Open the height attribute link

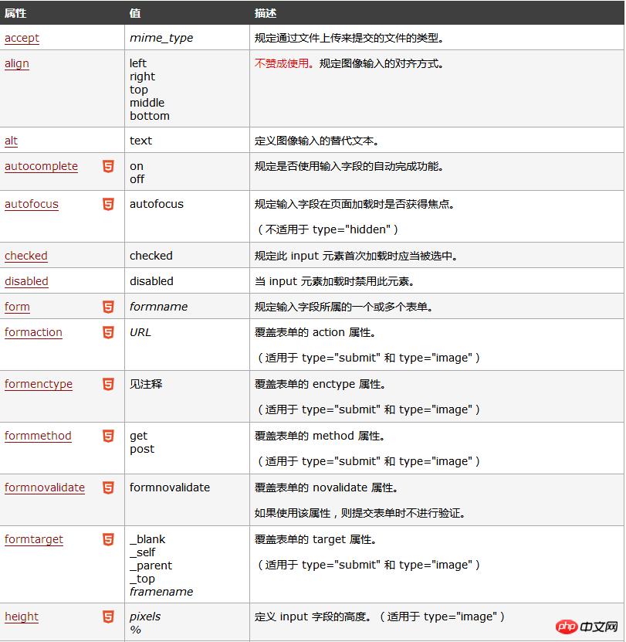[22, 617]
